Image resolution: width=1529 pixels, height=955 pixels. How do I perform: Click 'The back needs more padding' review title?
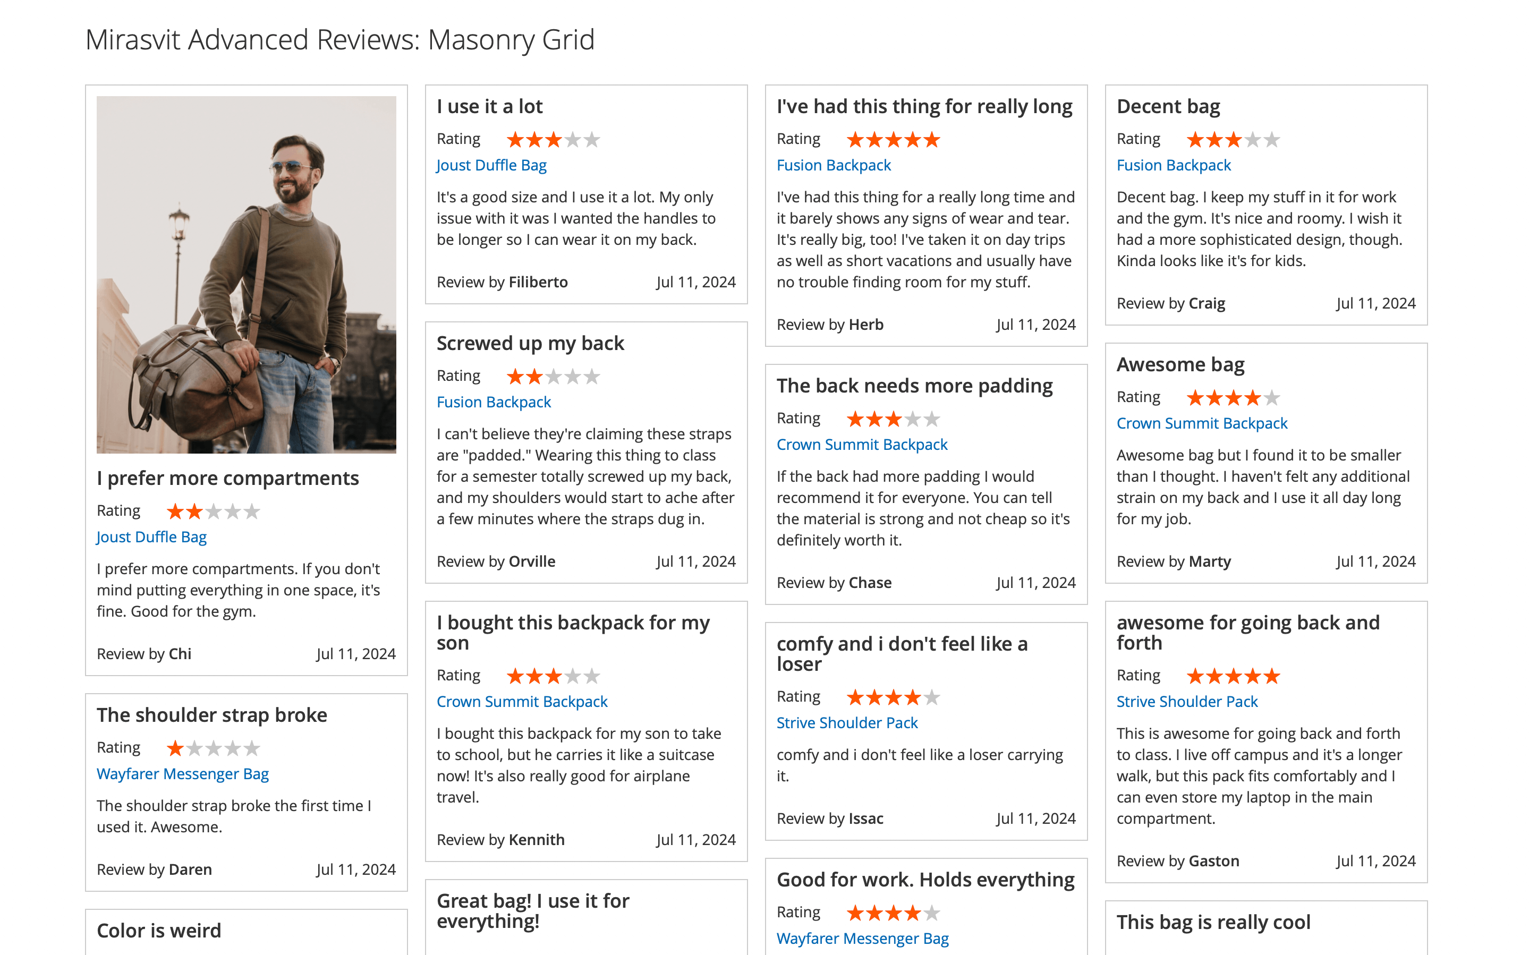coord(914,386)
